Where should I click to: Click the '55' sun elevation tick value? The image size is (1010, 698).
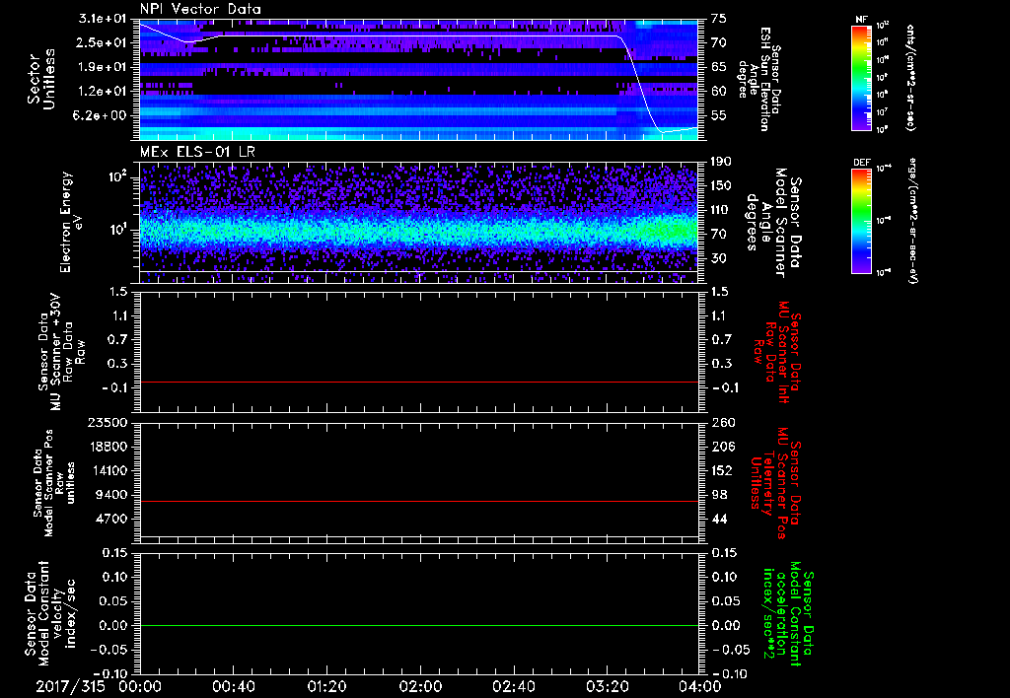click(719, 115)
